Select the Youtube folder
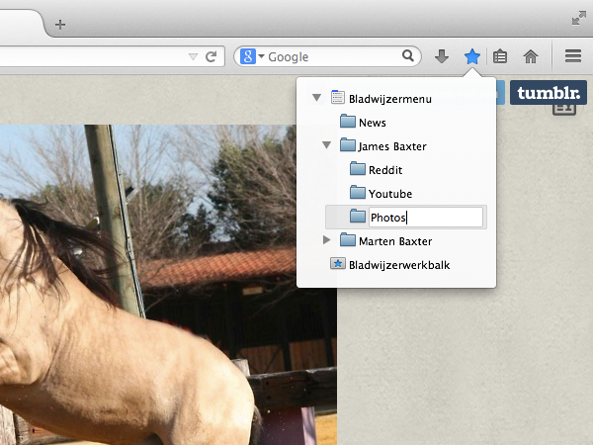 click(x=390, y=194)
